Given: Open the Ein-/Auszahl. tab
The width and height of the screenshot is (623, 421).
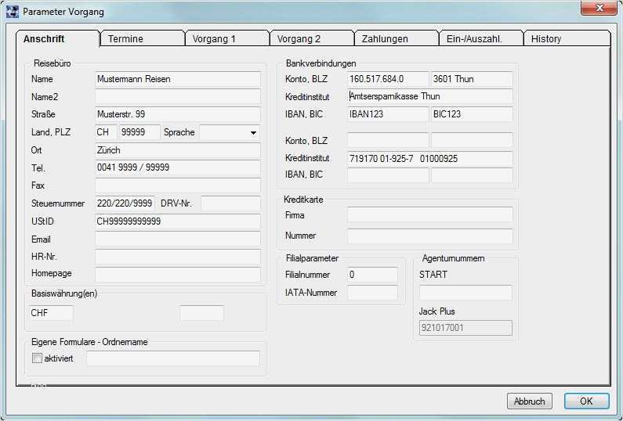Looking at the screenshot, I should pyautogui.click(x=481, y=39).
